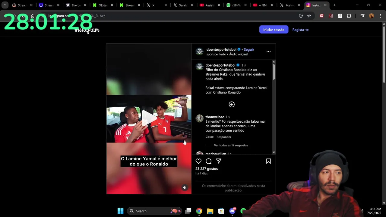386x217 pixels.
Task: Open the 'há 7 dias' timestamp
Action: [201, 173]
